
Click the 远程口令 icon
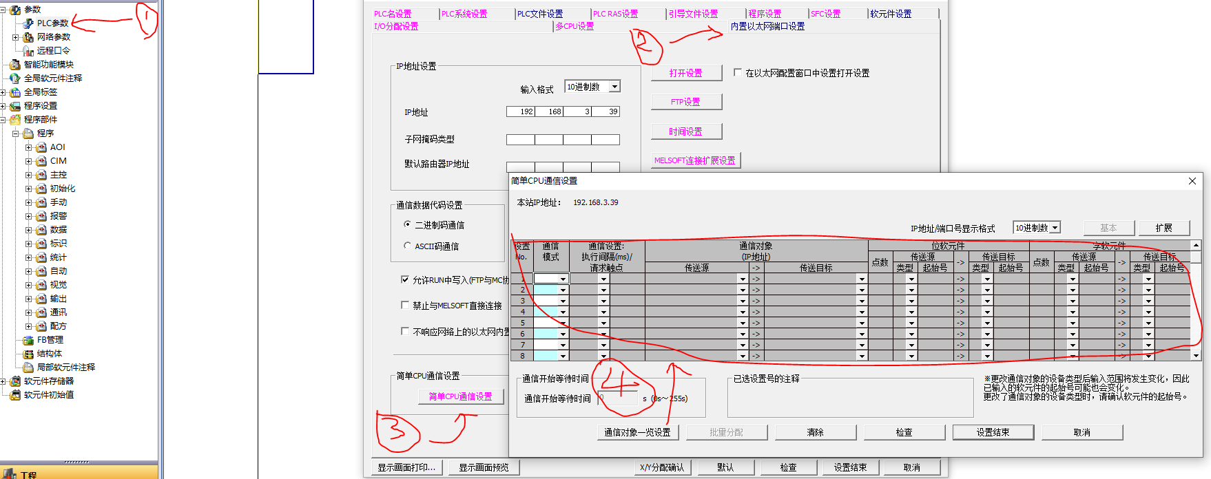point(28,51)
